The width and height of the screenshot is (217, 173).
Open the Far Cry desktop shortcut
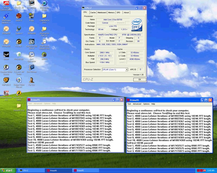[31, 80]
